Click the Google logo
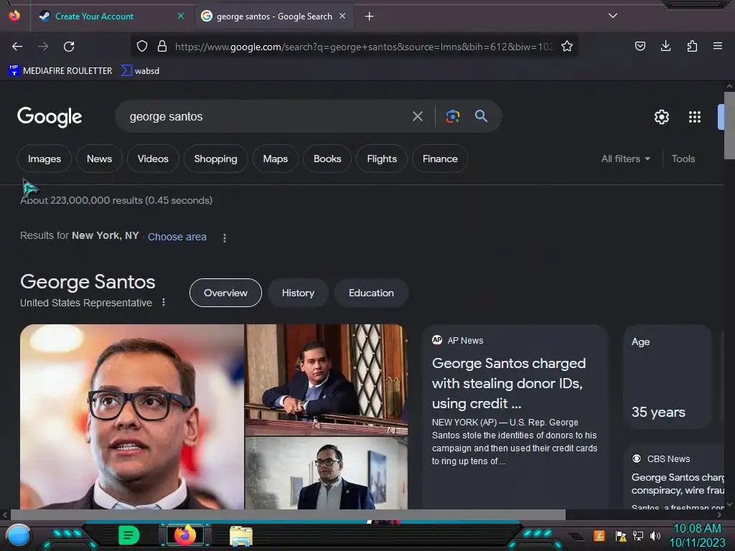 pos(50,117)
